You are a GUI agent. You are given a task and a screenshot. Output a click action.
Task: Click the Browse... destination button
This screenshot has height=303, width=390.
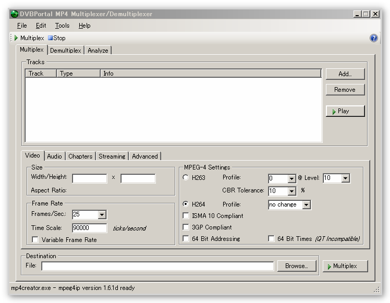pos(297,266)
